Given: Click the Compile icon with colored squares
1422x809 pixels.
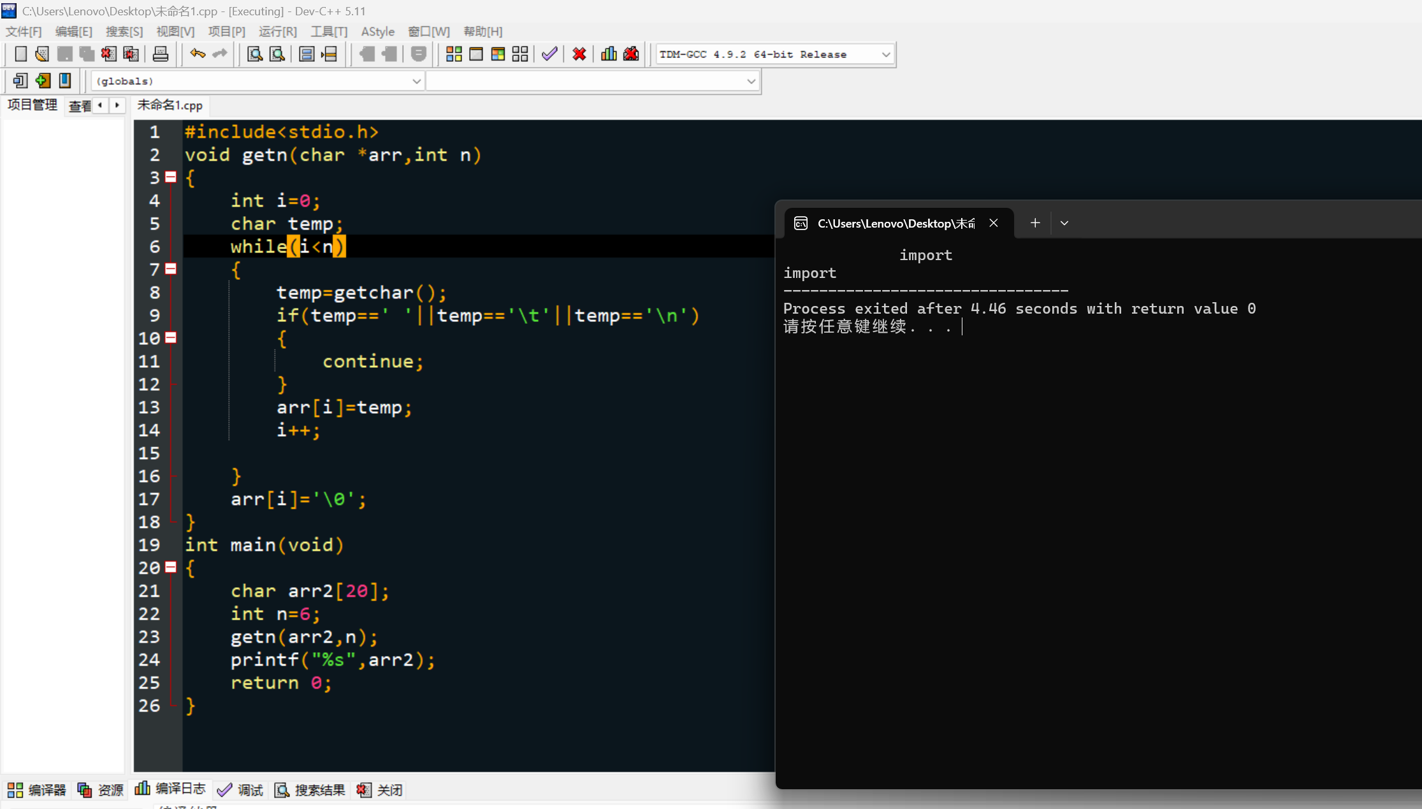Looking at the screenshot, I should (454, 54).
